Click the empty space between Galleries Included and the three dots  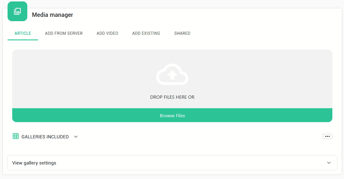coord(200,137)
